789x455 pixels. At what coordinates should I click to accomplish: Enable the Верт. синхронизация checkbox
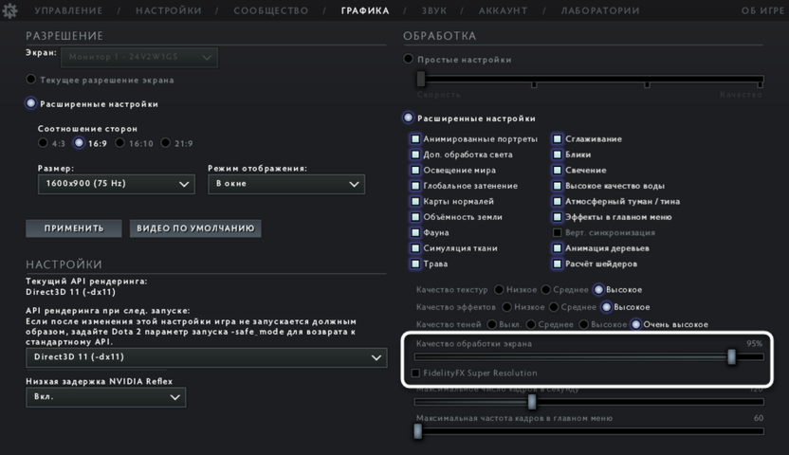558,232
